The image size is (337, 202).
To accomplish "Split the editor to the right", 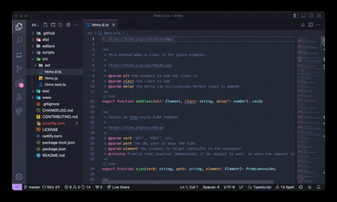I will (x=311, y=25).
